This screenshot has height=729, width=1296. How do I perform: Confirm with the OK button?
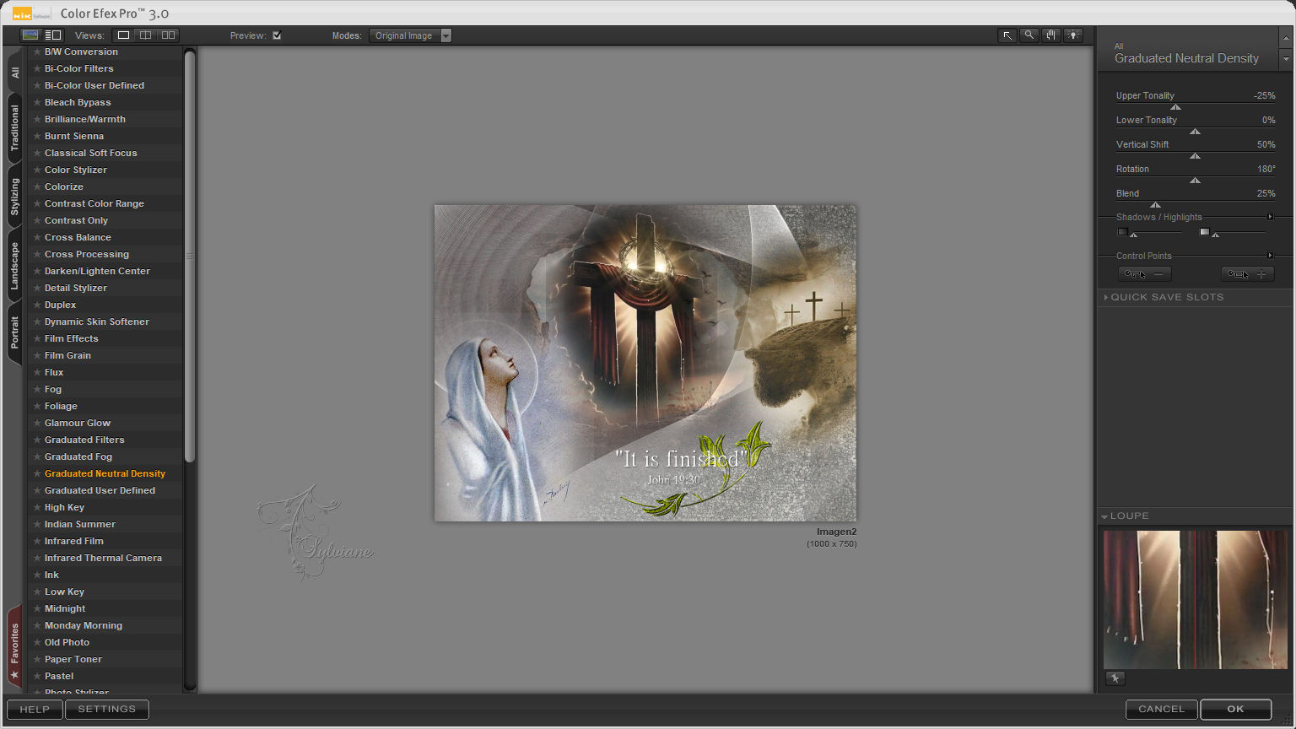(x=1236, y=710)
